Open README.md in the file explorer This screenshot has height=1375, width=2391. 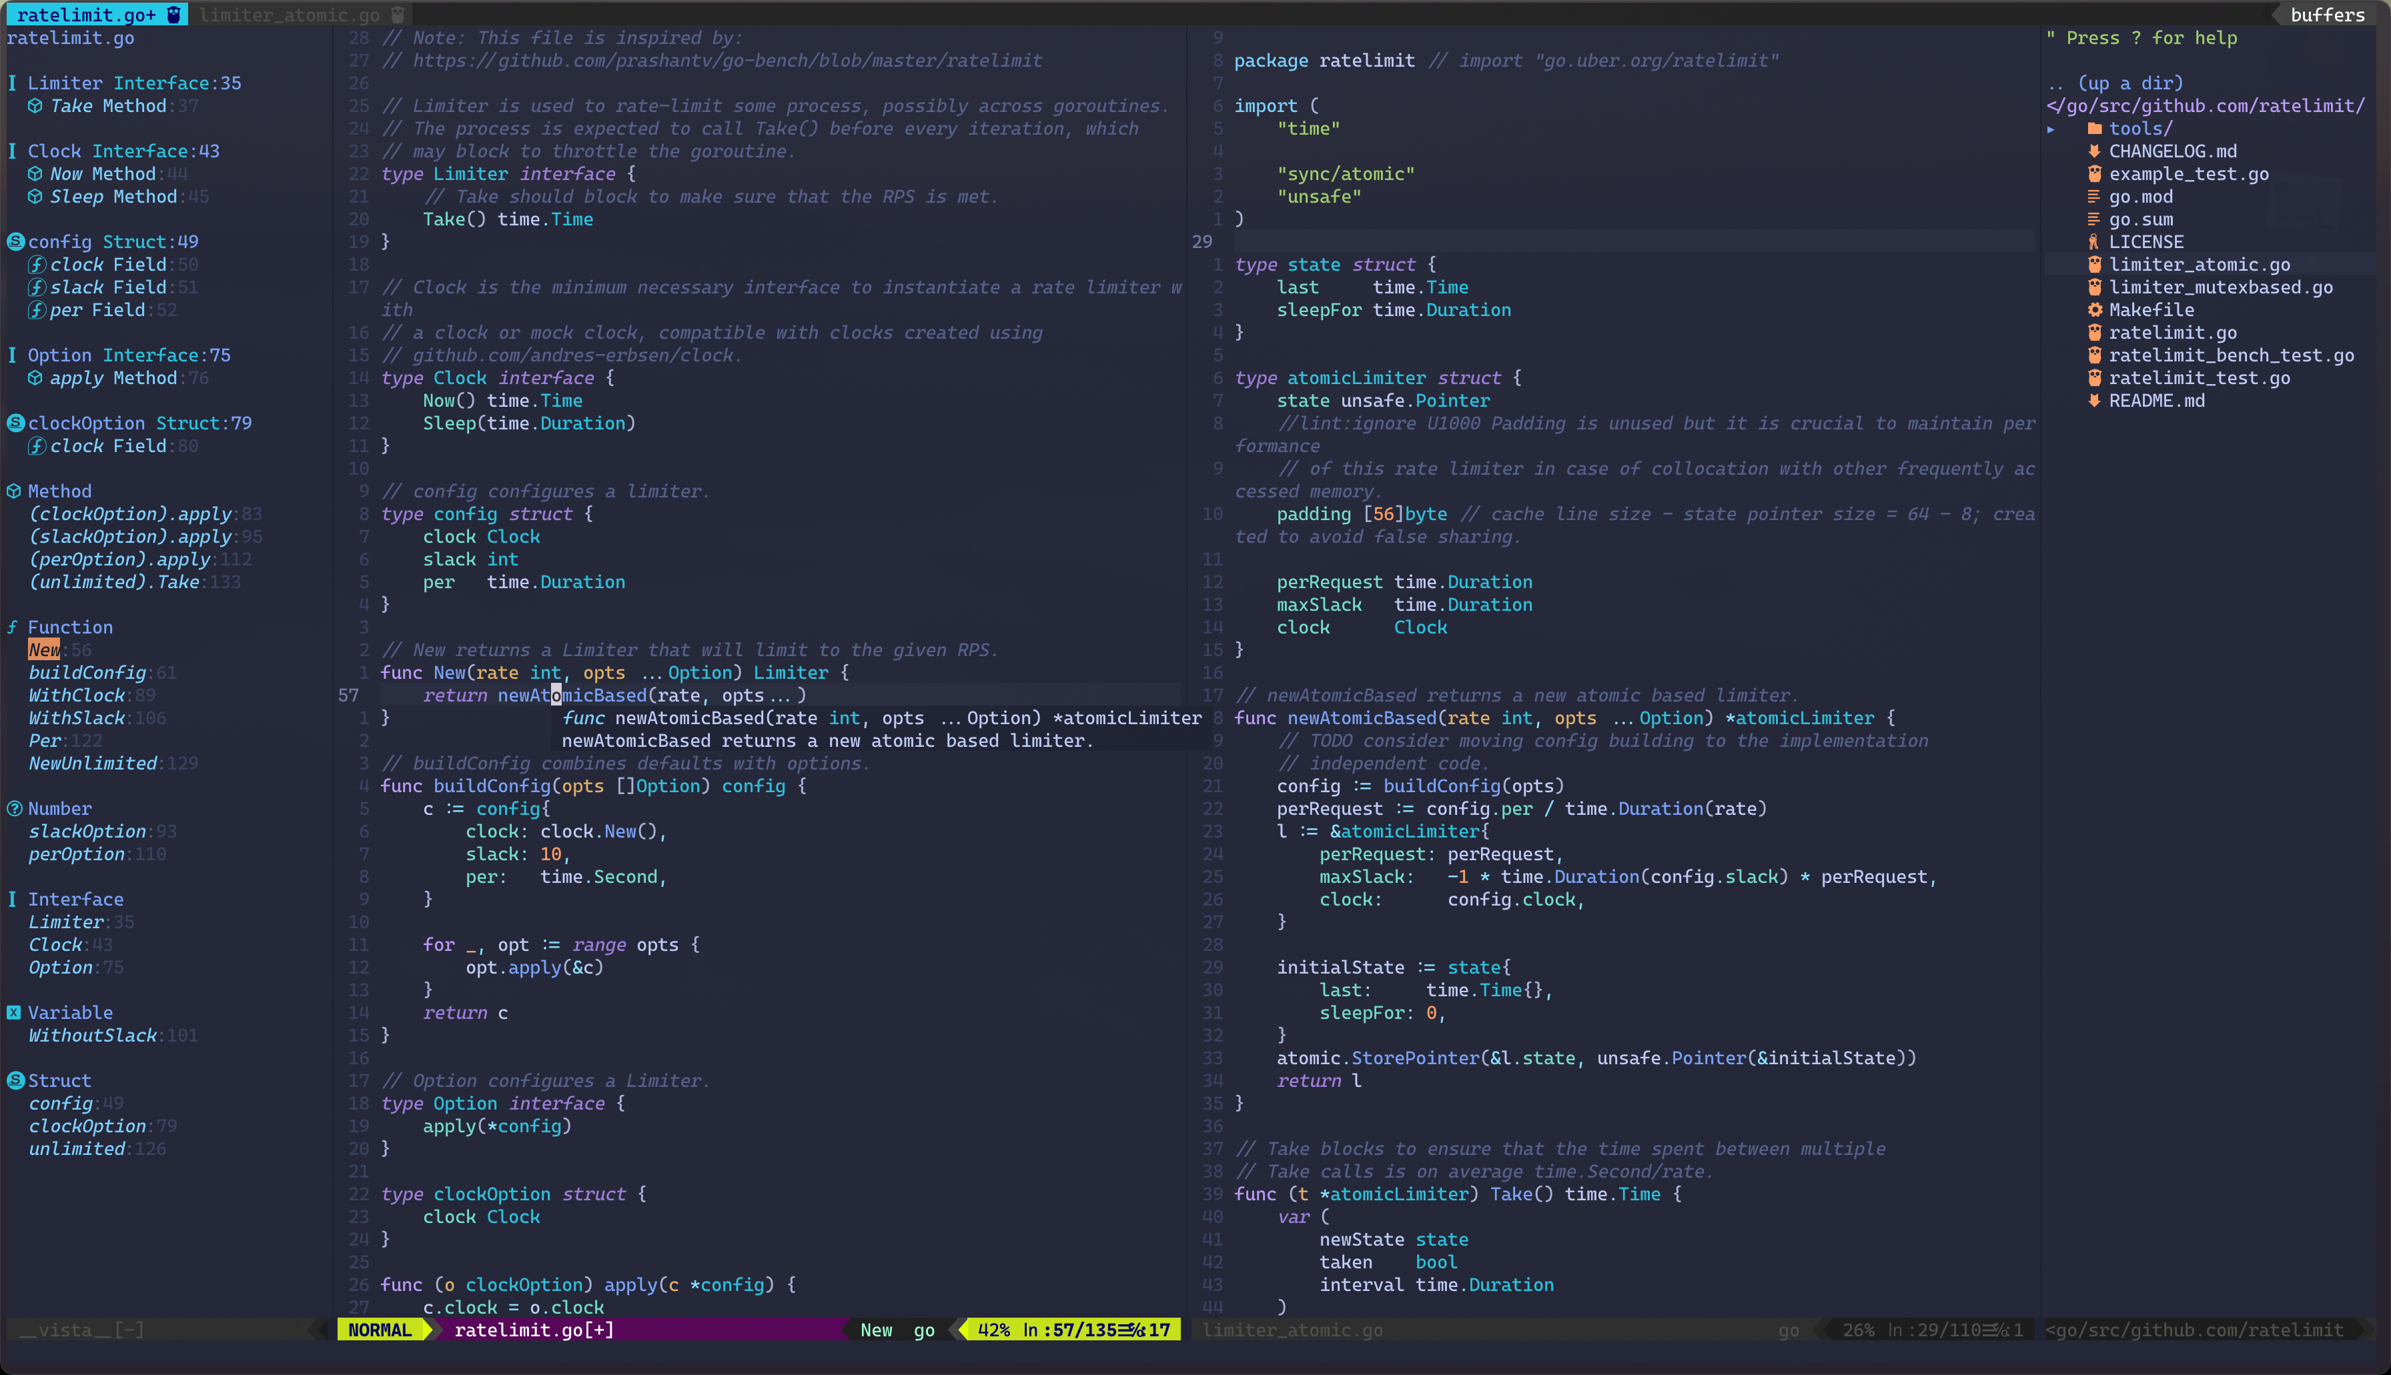tap(2157, 400)
